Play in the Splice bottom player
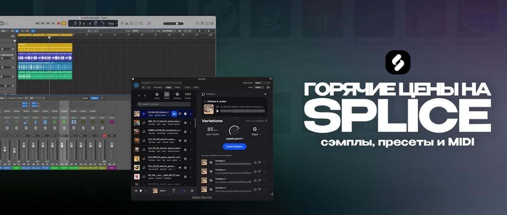 (x=141, y=191)
